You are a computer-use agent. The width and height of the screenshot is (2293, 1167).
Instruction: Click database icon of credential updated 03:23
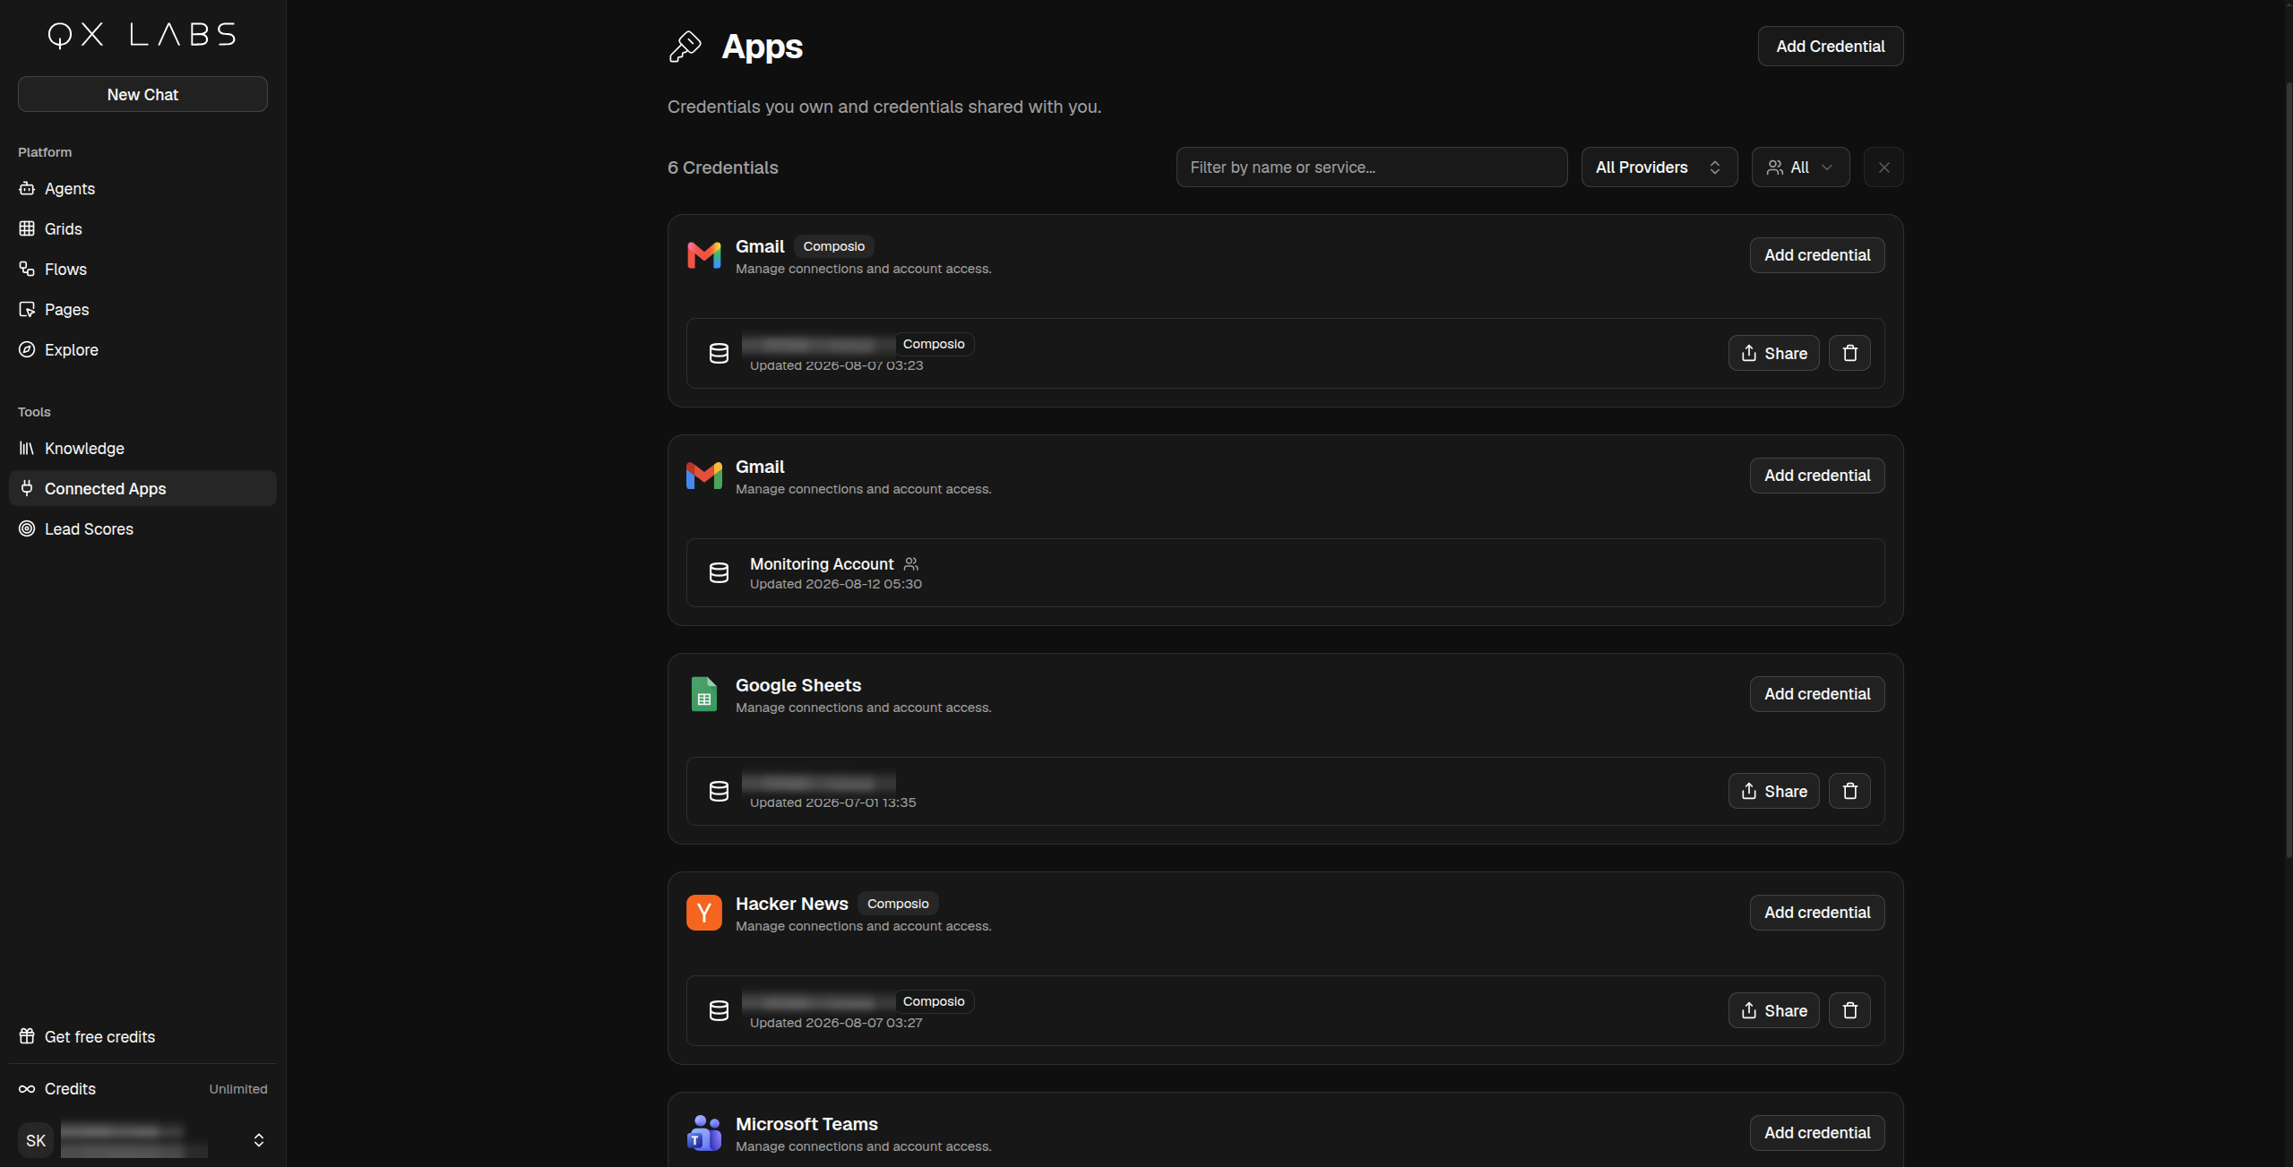pyautogui.click(x=719, y=354)
